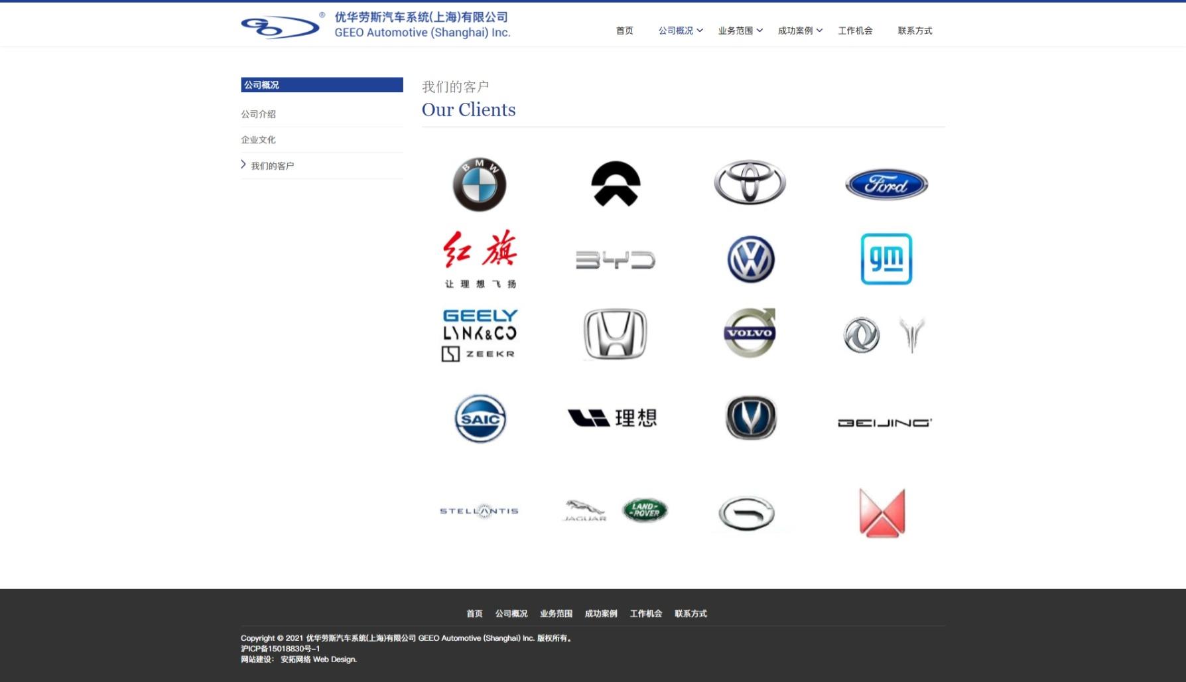Screen dimensions: 1186x682
Task: Click footer link 公司概况
Action: [x=511, y=614]
